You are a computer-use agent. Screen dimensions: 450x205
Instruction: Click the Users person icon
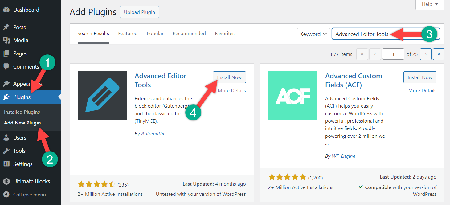coord(6,138)
